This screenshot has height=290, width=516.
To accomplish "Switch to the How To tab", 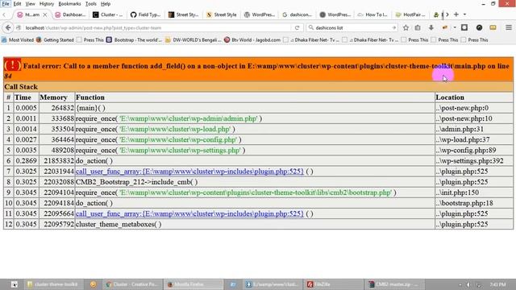I will tap(372, 14).
